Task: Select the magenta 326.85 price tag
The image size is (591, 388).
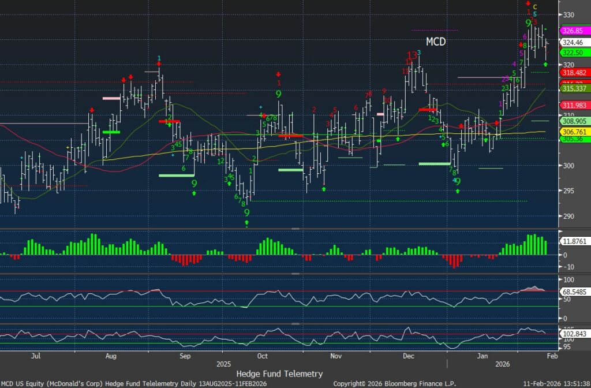Action: pyautogui.click(x=572, y=30)
